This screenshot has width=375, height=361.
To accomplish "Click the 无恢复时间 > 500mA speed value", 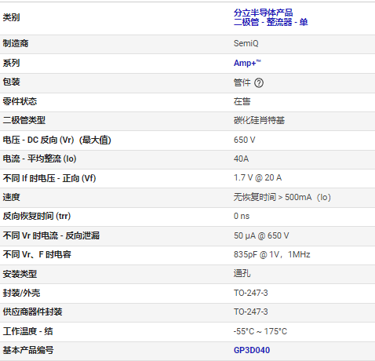I will click(x=282, y=197).
